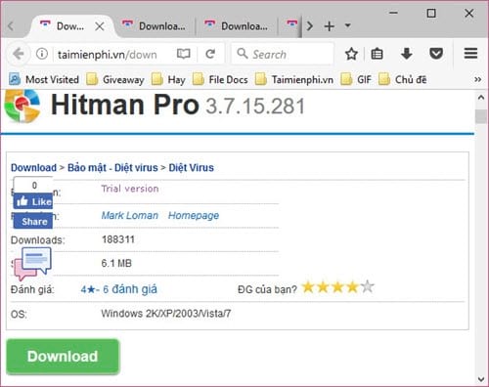Open the list all tabs dropdown
The height and width of the screenshot is (387, 489).
pyautogui.click(x=348, y=25)
